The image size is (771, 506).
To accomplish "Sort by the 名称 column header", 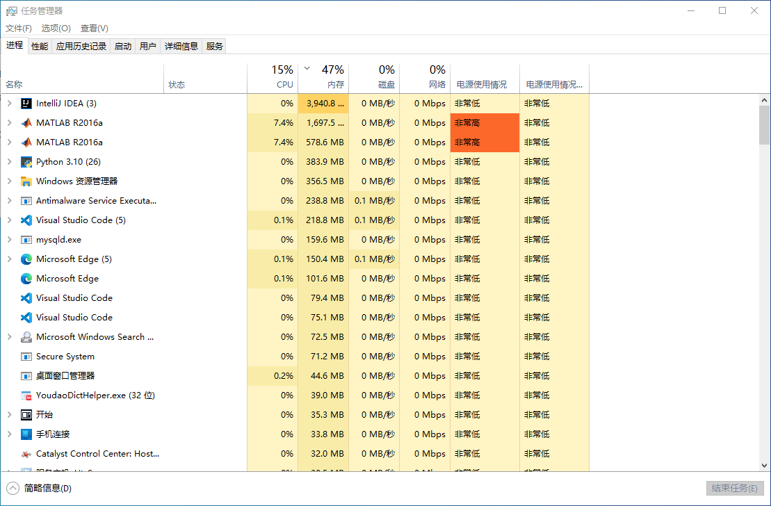I will coord(82,78).
